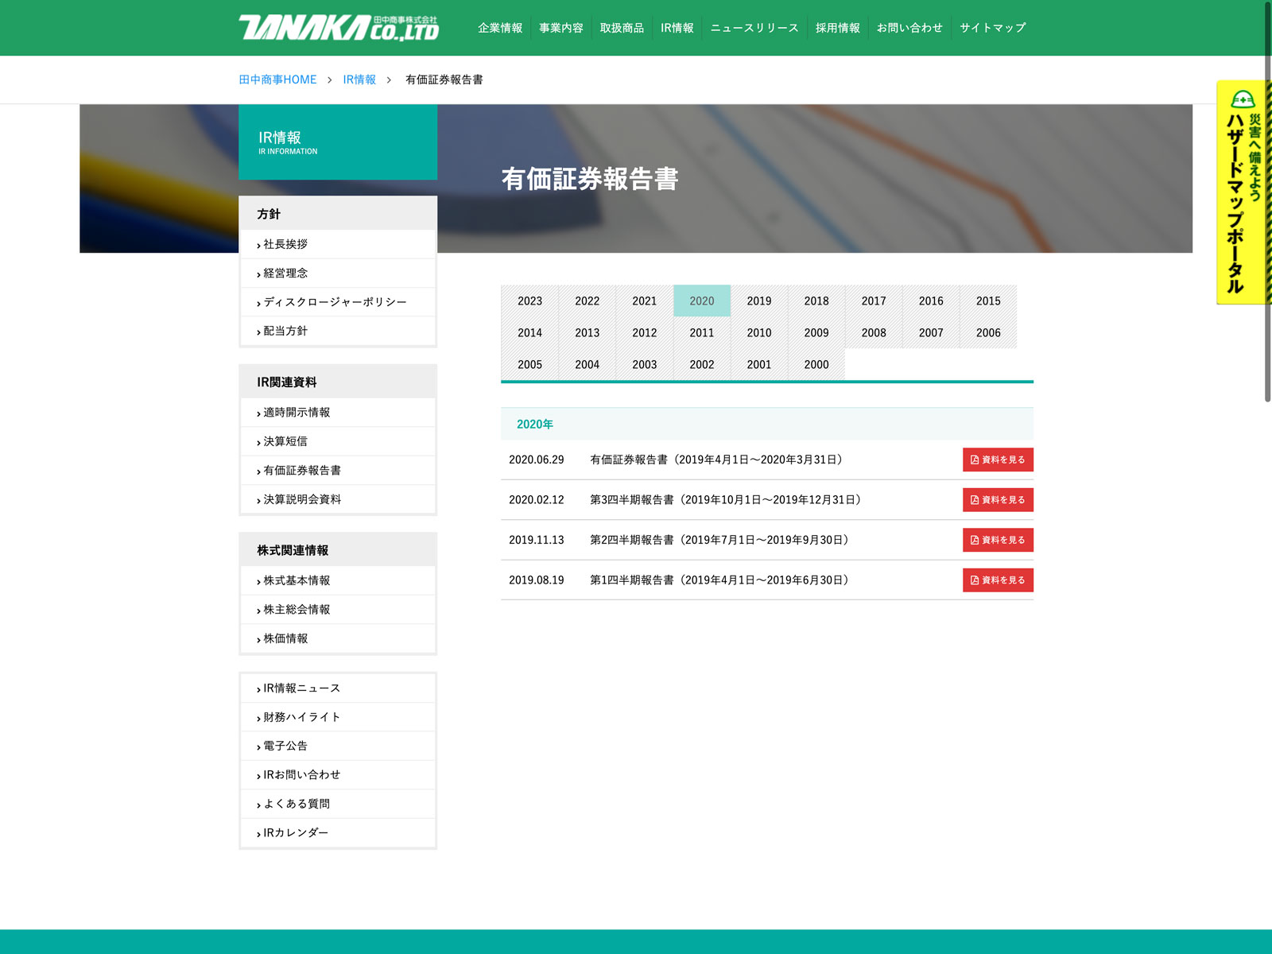Open 決算短信 sidebar item
1272x954 pixels.
[x=285, y=441]
